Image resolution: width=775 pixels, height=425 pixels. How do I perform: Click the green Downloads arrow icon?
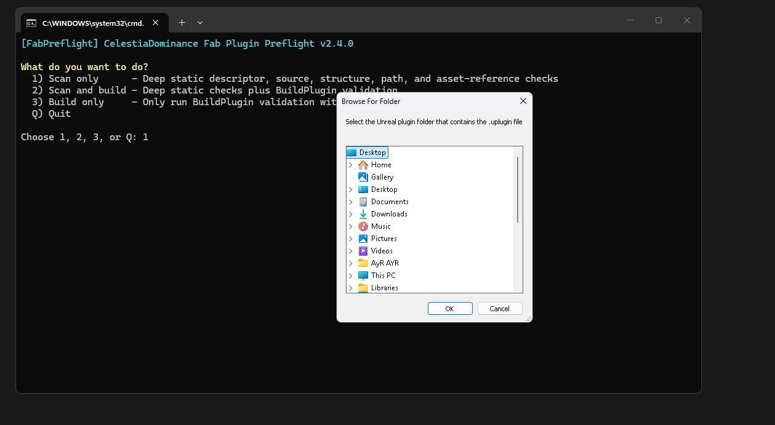pos(363,214)
